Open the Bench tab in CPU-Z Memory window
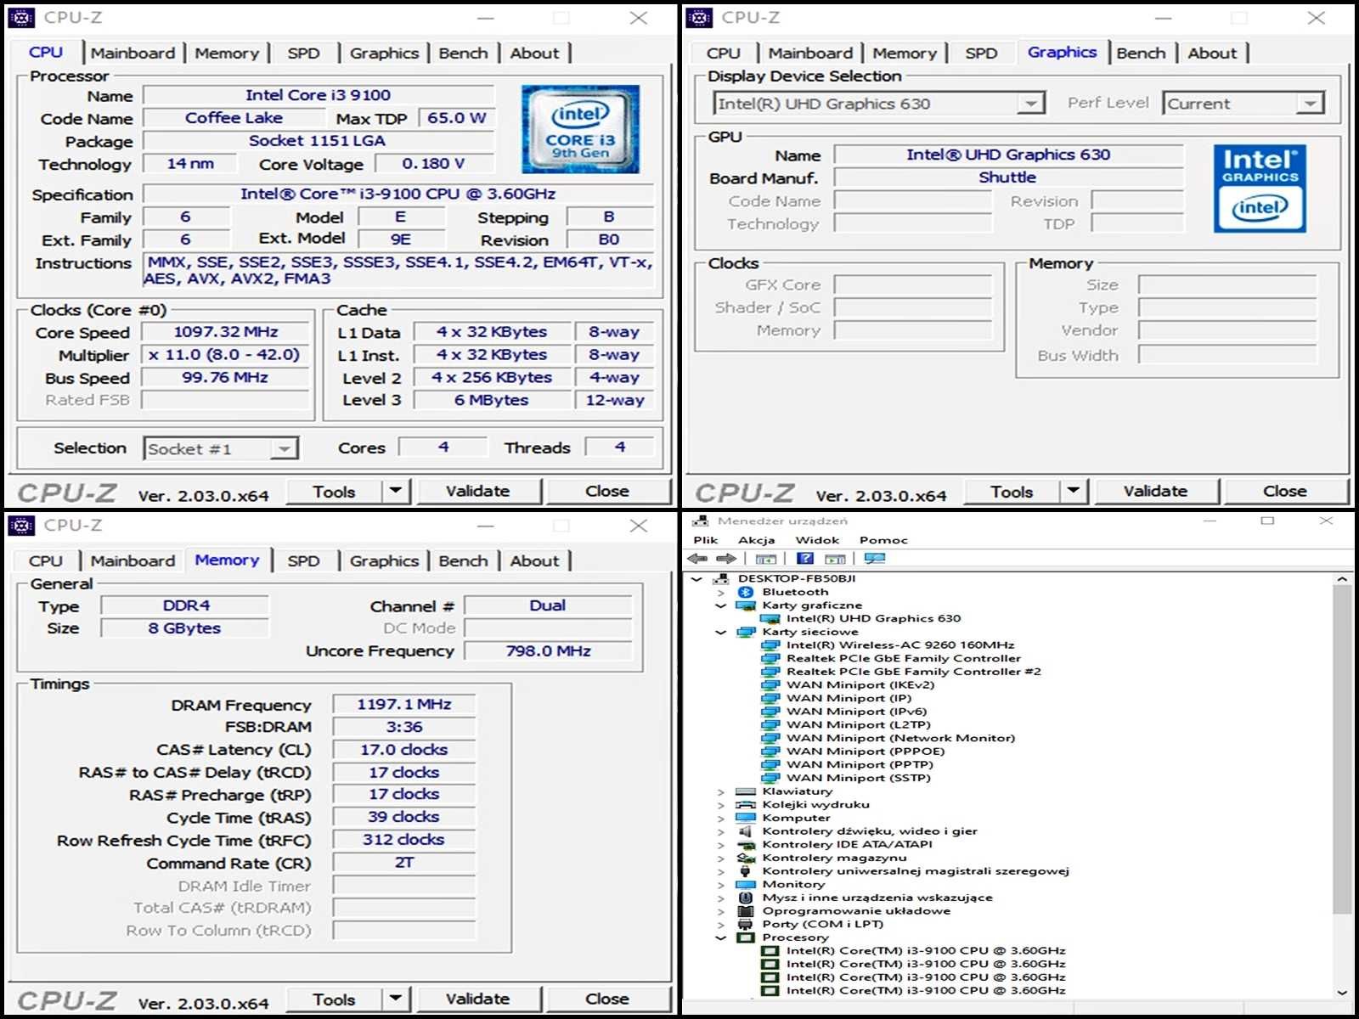This screenshot has width=1359, height=1019. click(463, 560)
